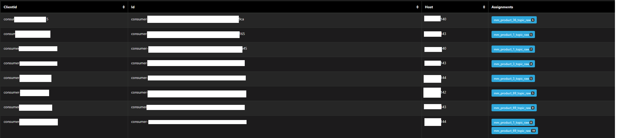Open mm_product_1_topic_raw tag showing badge 0
Viewport: 617px width, 138px height.
coord(513,123)
